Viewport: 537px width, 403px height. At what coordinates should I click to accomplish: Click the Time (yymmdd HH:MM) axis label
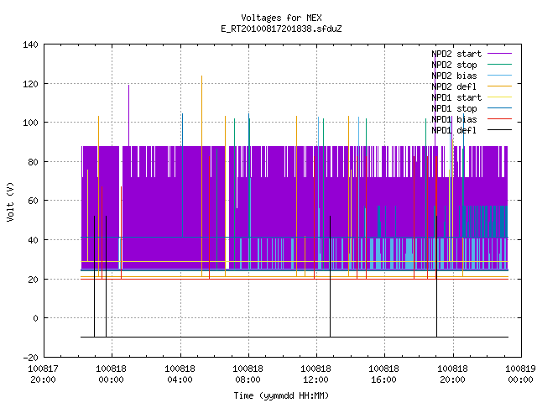pos(281,395)
